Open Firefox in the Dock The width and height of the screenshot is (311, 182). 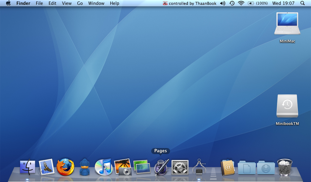click(x=66, y=167)
